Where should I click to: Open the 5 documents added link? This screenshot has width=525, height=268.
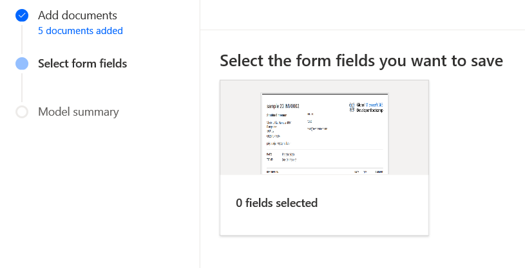81,31
